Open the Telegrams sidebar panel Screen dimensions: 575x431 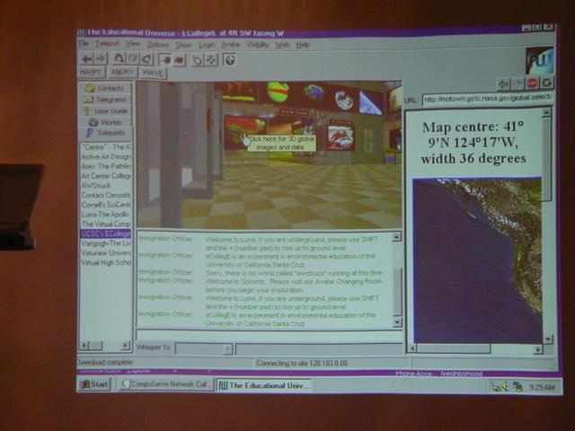click(x=106, y=99)
